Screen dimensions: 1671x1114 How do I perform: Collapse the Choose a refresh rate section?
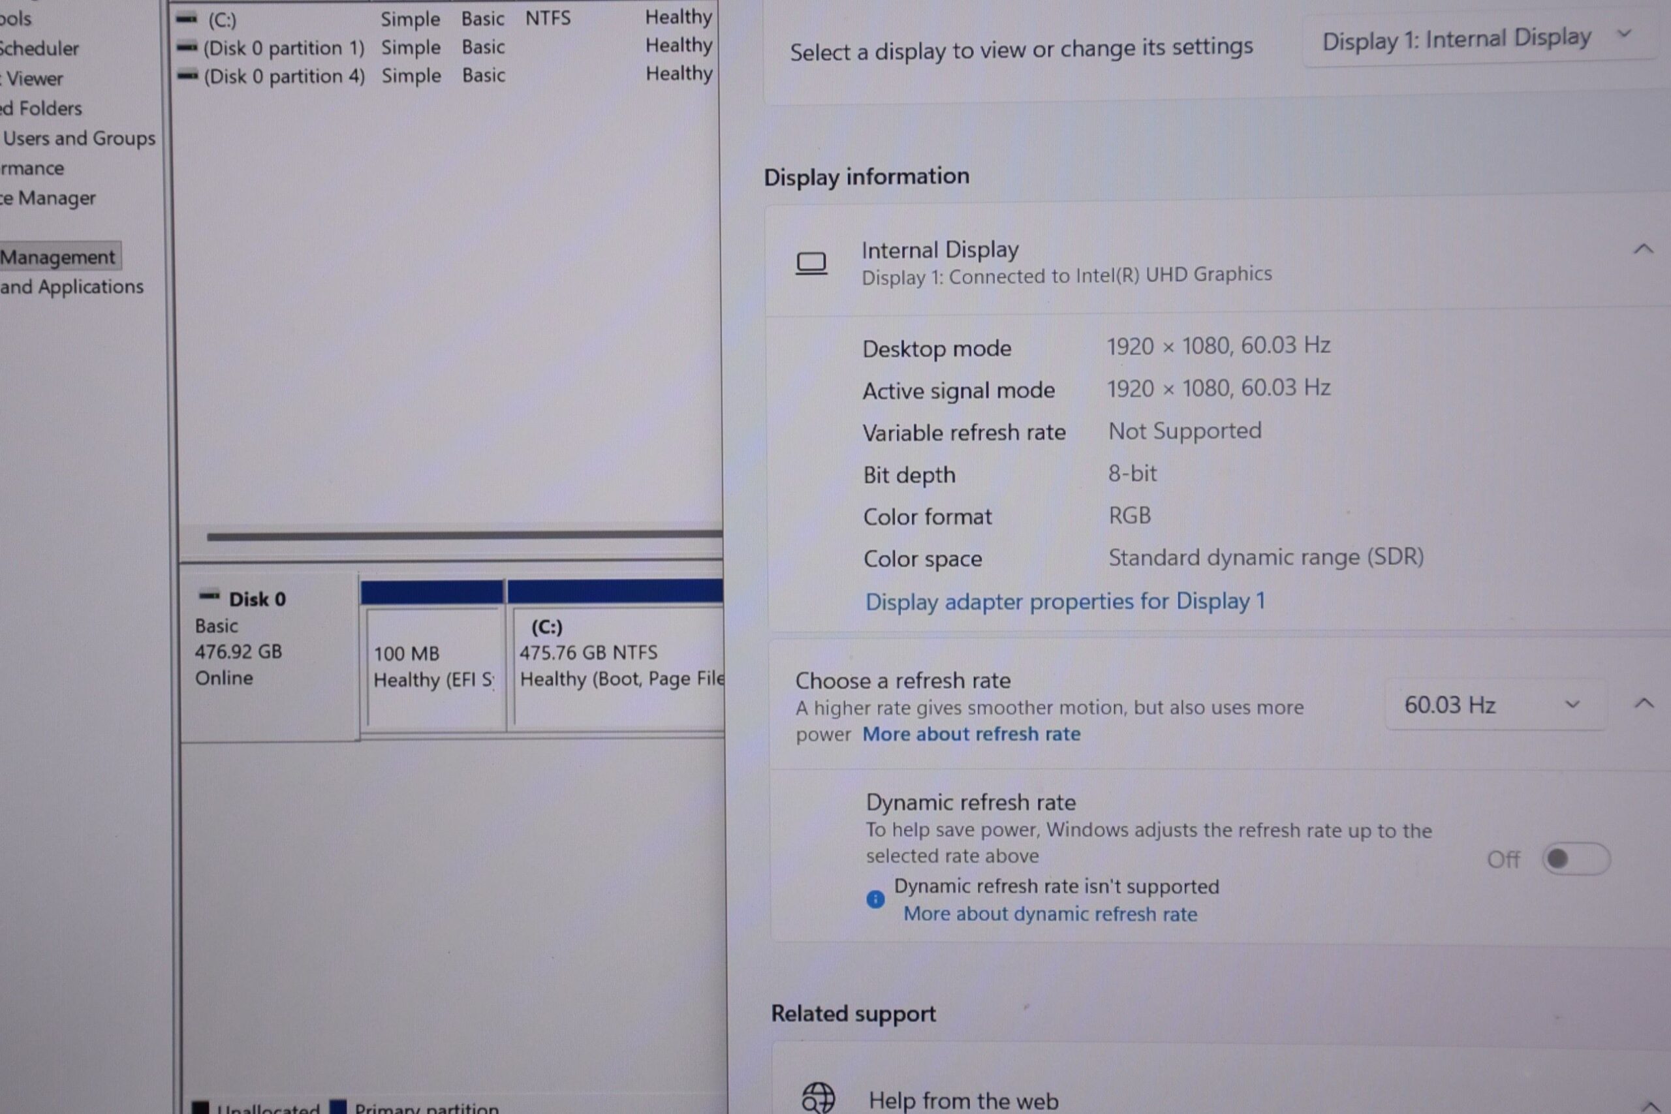click(x=1644, y=704)
